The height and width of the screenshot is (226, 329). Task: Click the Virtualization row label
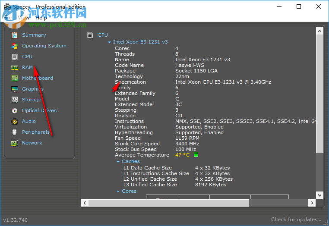(x=131, y=127)
